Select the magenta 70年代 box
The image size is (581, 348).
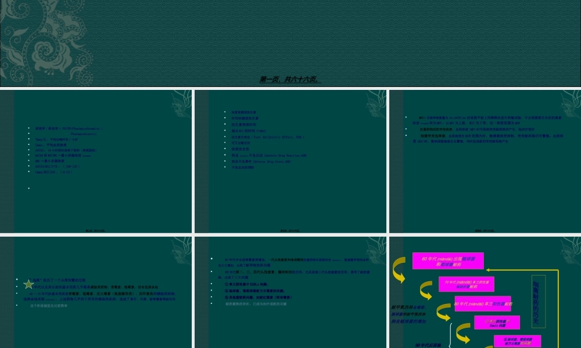[467, 284]
